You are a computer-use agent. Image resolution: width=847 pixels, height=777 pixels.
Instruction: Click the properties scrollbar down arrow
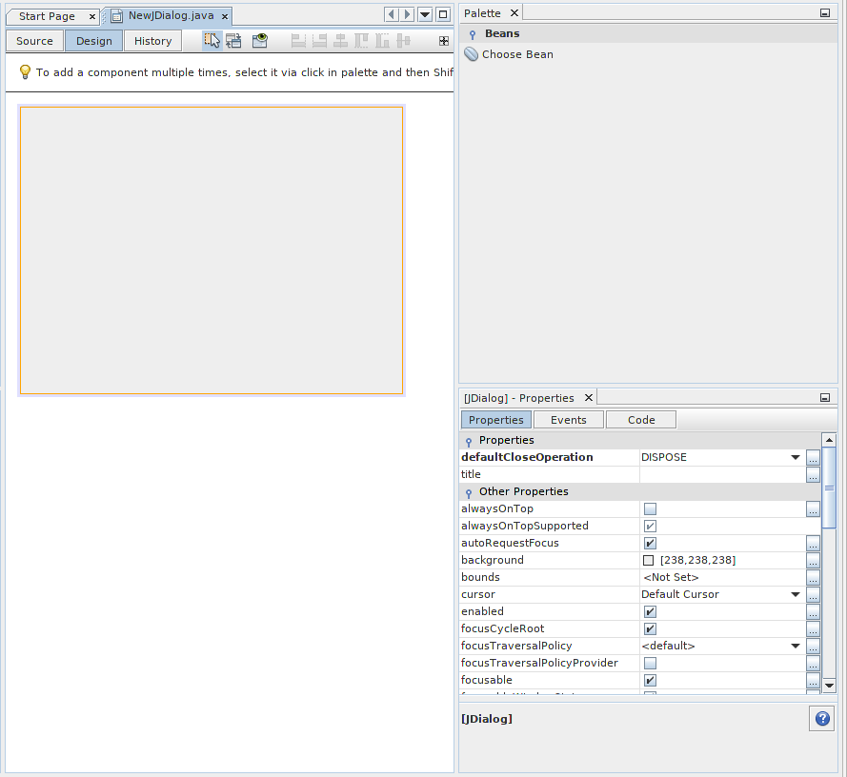point(829,686)
